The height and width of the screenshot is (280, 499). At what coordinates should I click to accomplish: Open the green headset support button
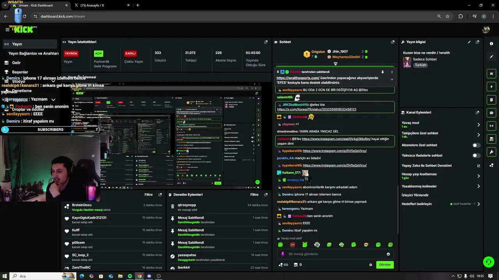[x=488, y=262]
